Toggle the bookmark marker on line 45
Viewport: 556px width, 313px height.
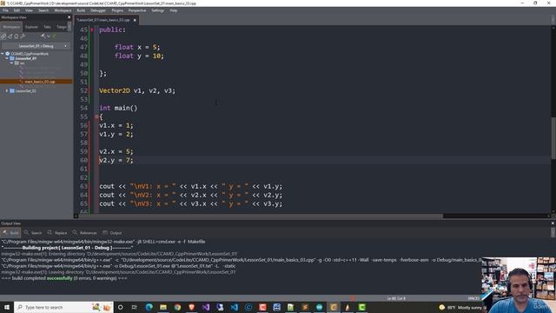tap(92, 30)
